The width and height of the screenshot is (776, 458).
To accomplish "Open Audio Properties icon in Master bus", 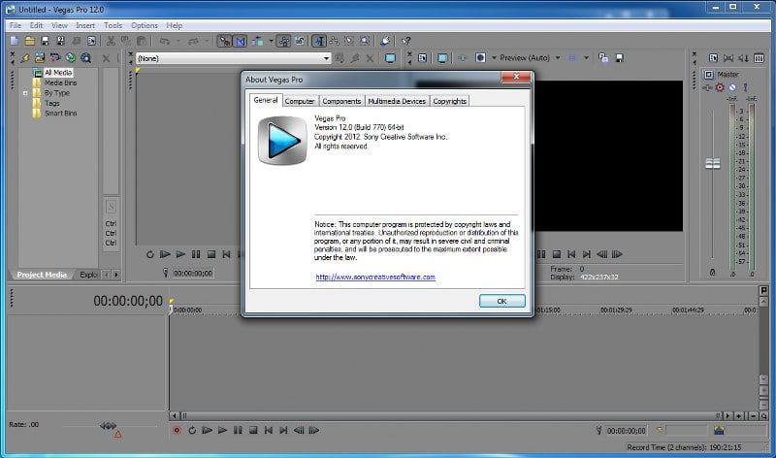I will 713,58.
